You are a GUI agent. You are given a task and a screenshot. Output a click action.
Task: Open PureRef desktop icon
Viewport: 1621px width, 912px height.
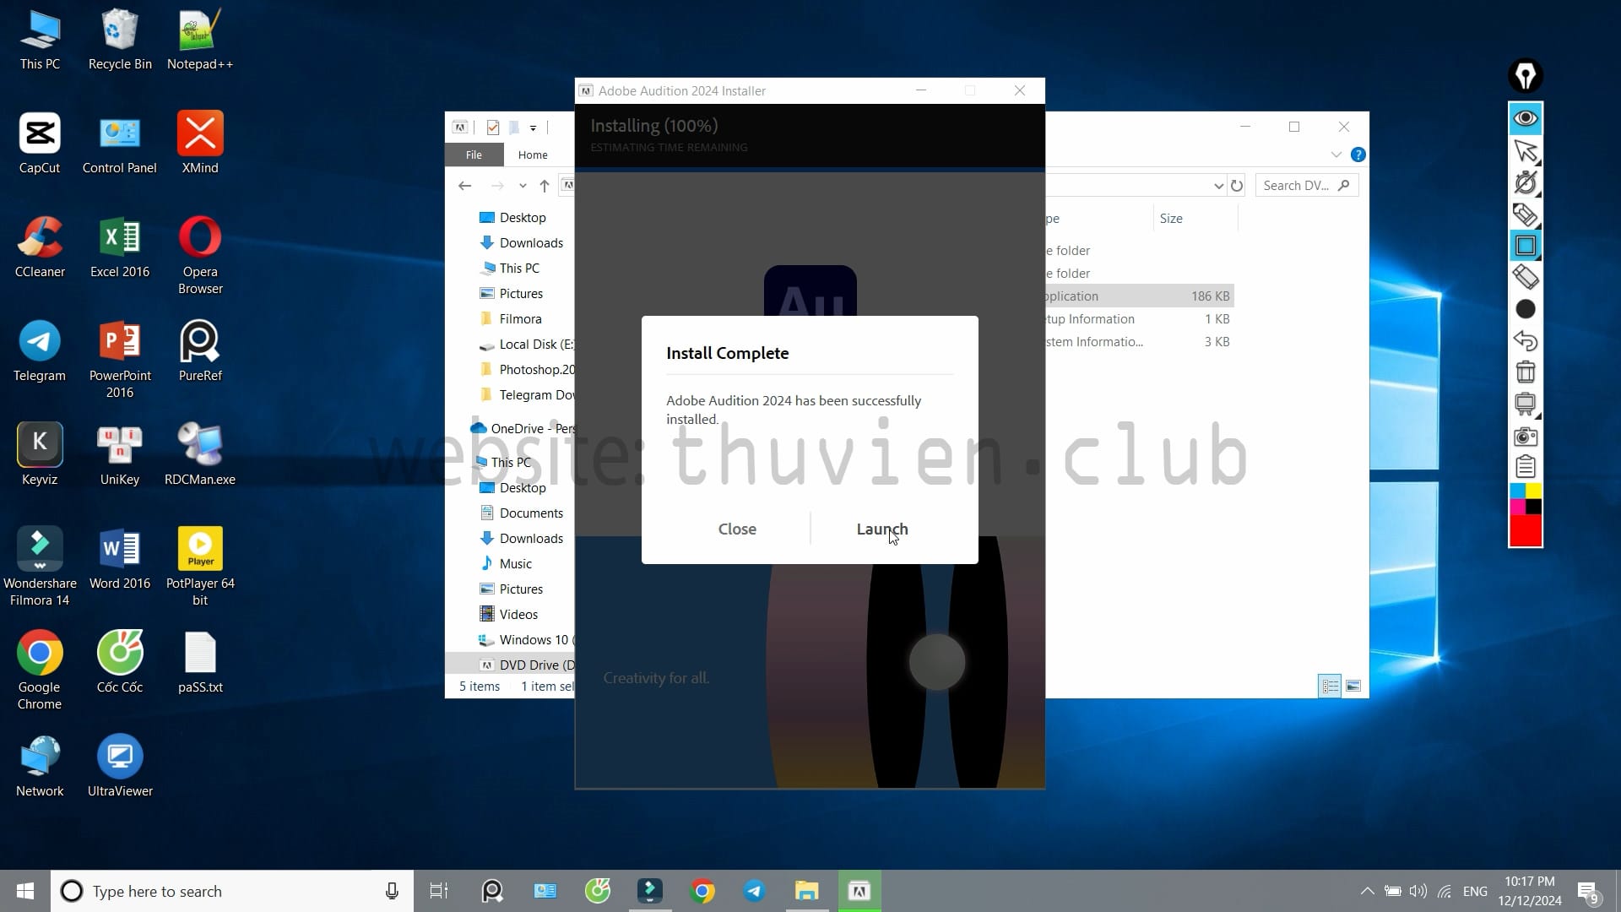point(200,351)
